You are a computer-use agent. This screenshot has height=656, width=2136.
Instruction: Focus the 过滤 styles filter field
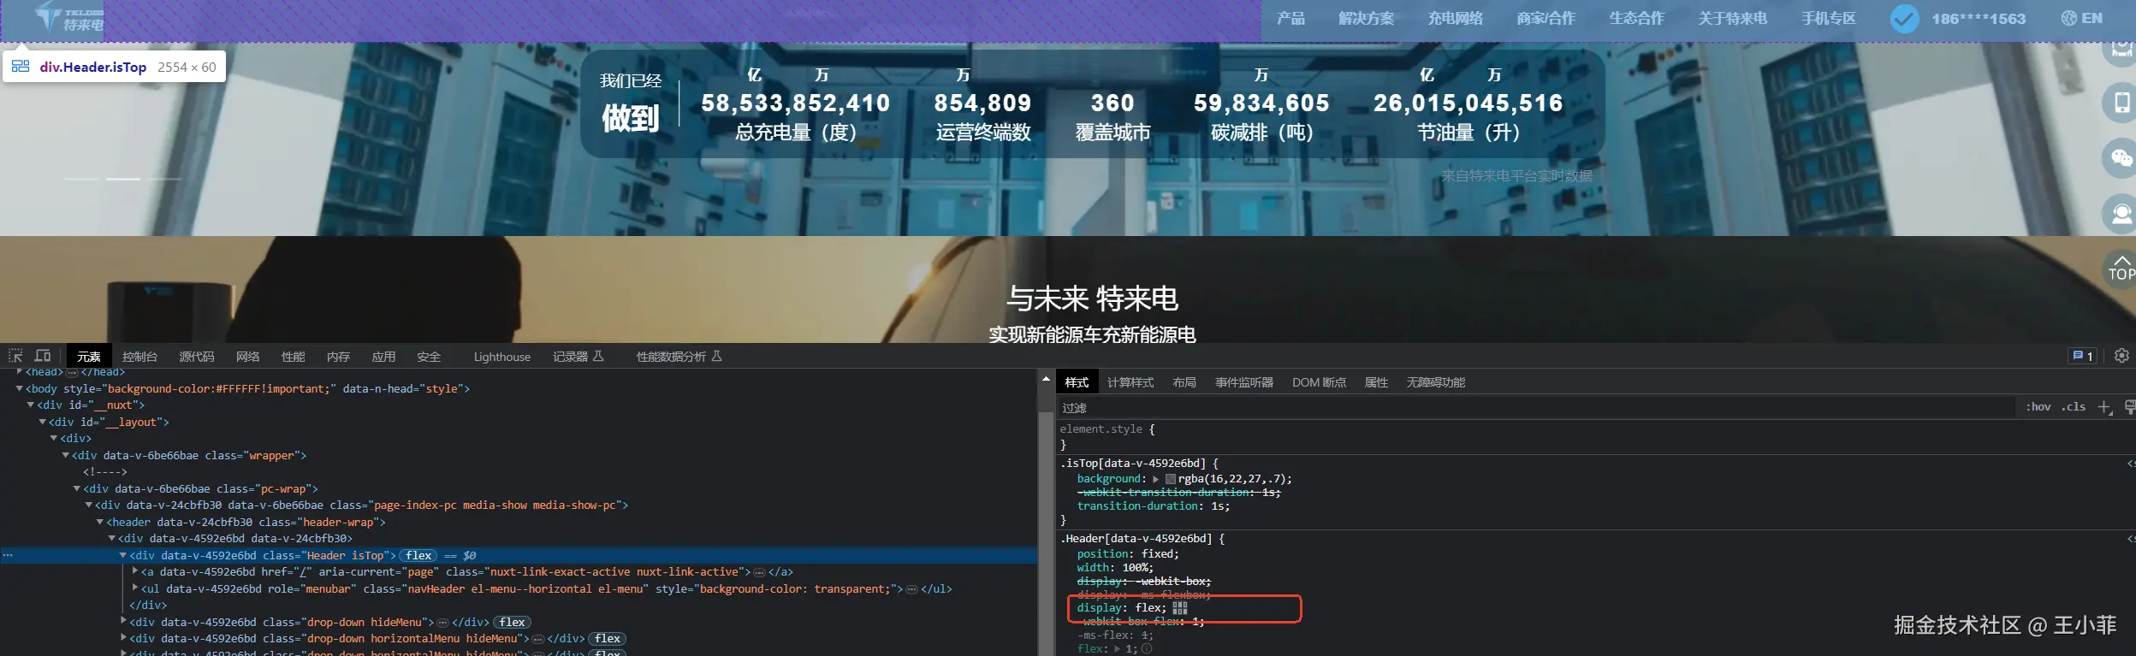(x=1536, y=408)
